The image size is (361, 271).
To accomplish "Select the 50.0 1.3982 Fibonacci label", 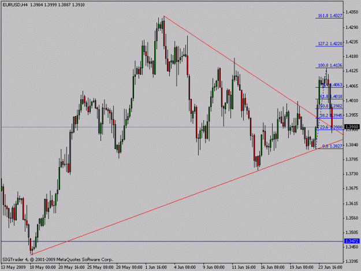I will [331, 106].
